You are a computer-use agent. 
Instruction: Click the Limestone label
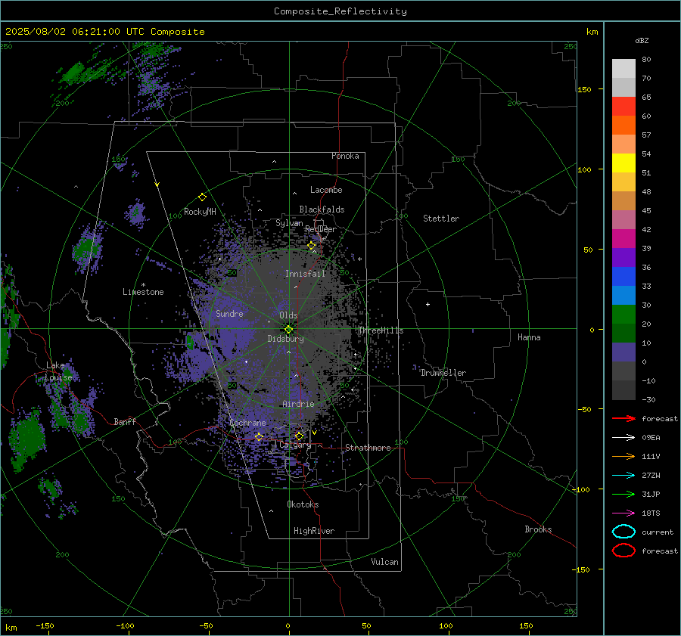143,292
